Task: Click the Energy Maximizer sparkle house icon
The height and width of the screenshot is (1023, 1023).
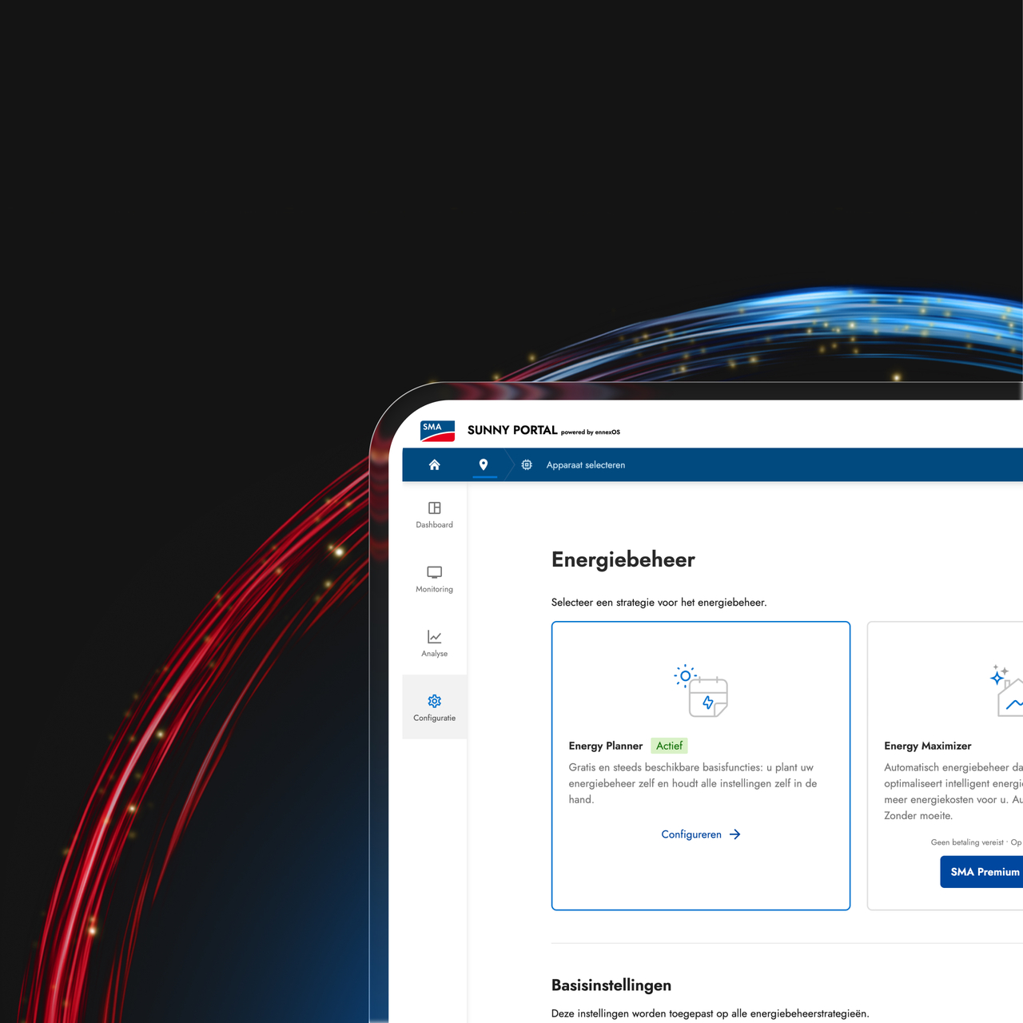Action: point(1006,691)
